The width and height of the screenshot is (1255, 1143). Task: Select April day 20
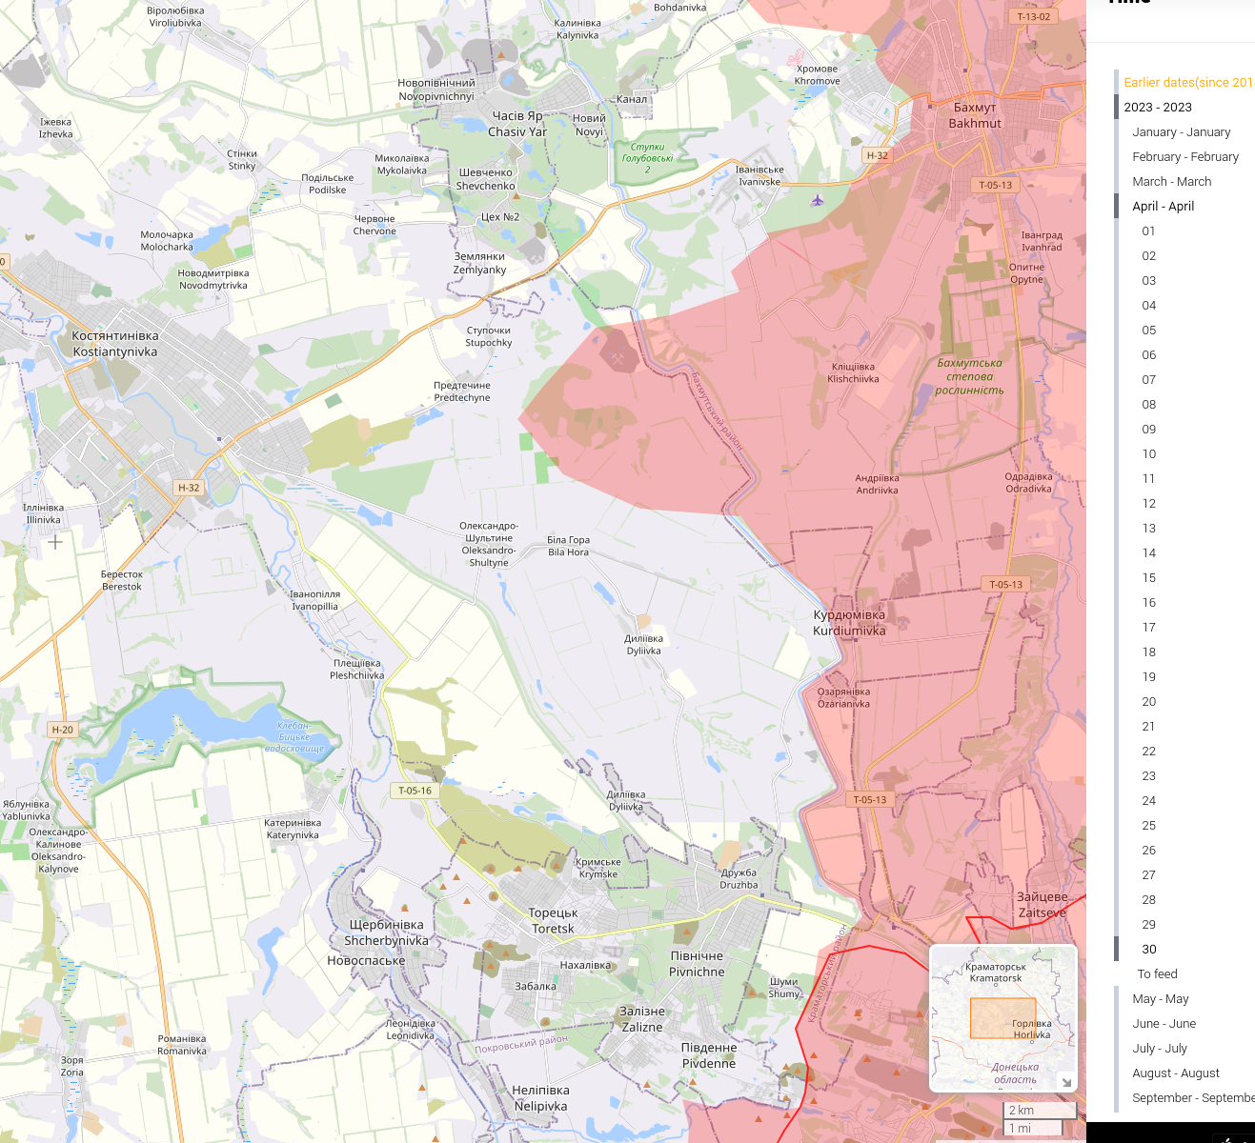(1149, 702)
